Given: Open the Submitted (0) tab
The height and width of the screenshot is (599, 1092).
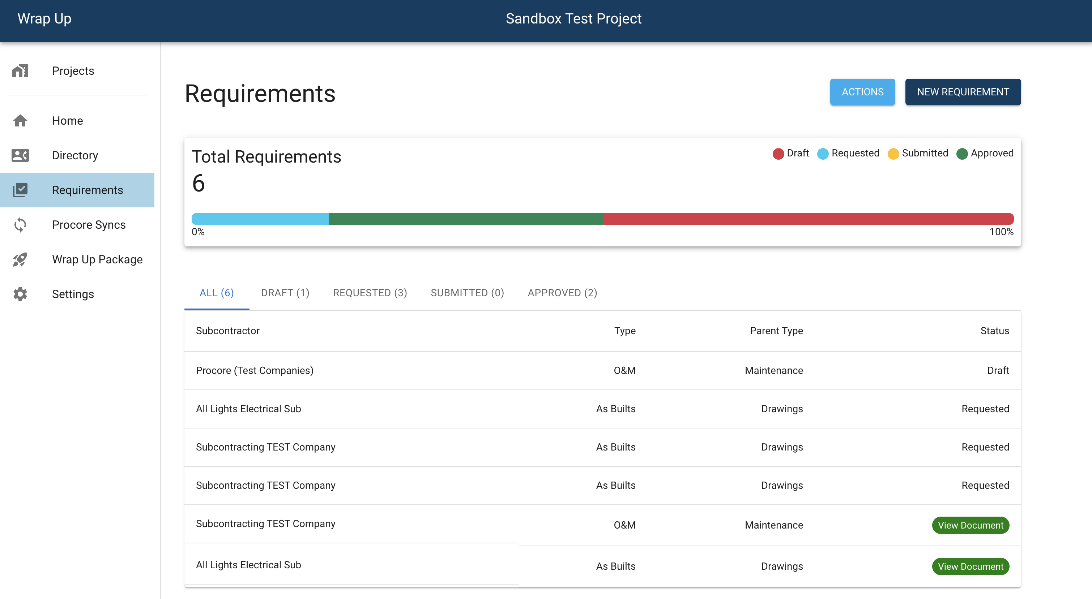Looking at the screenshot, I should point(467,293).
